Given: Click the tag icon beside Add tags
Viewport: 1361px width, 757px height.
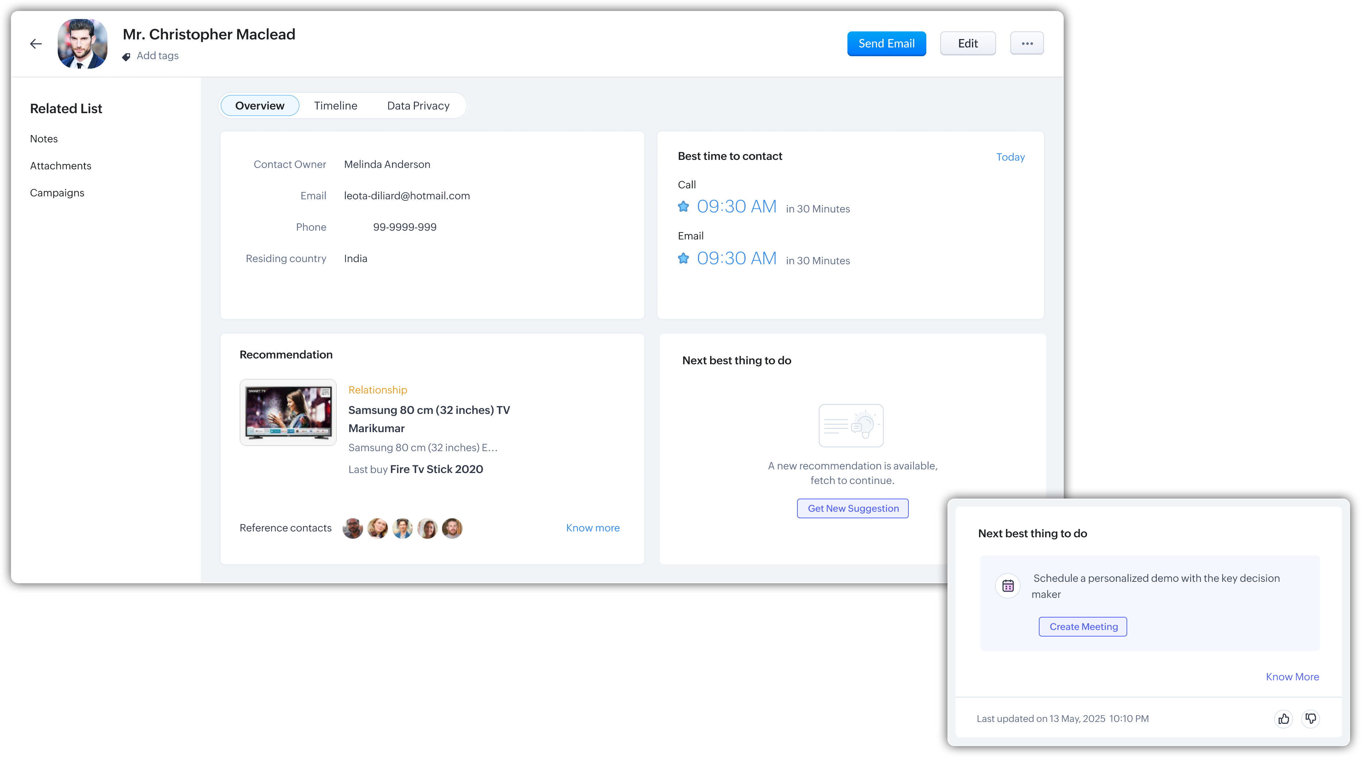Looking at the screenshot, I should click(126, 57).
